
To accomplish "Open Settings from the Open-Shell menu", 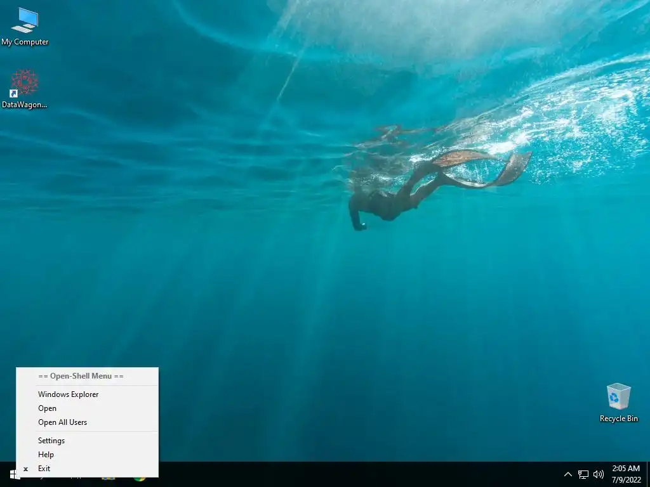I will (88, 441).
